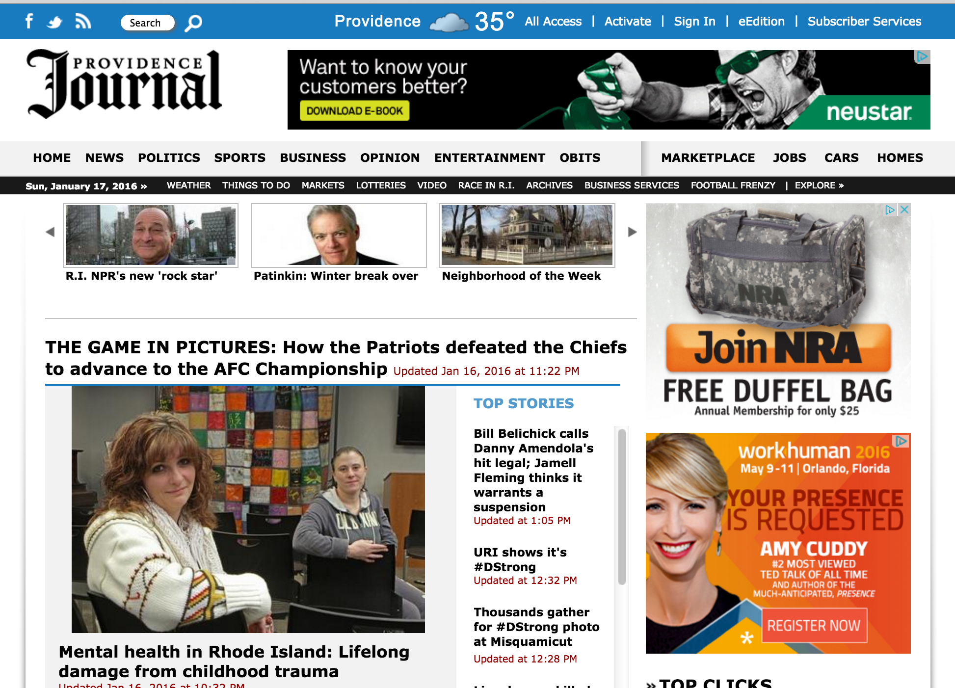Click REGISTER NOW button in workhuman ad
Screen dimensions: 955x688
tap(814, 625)
